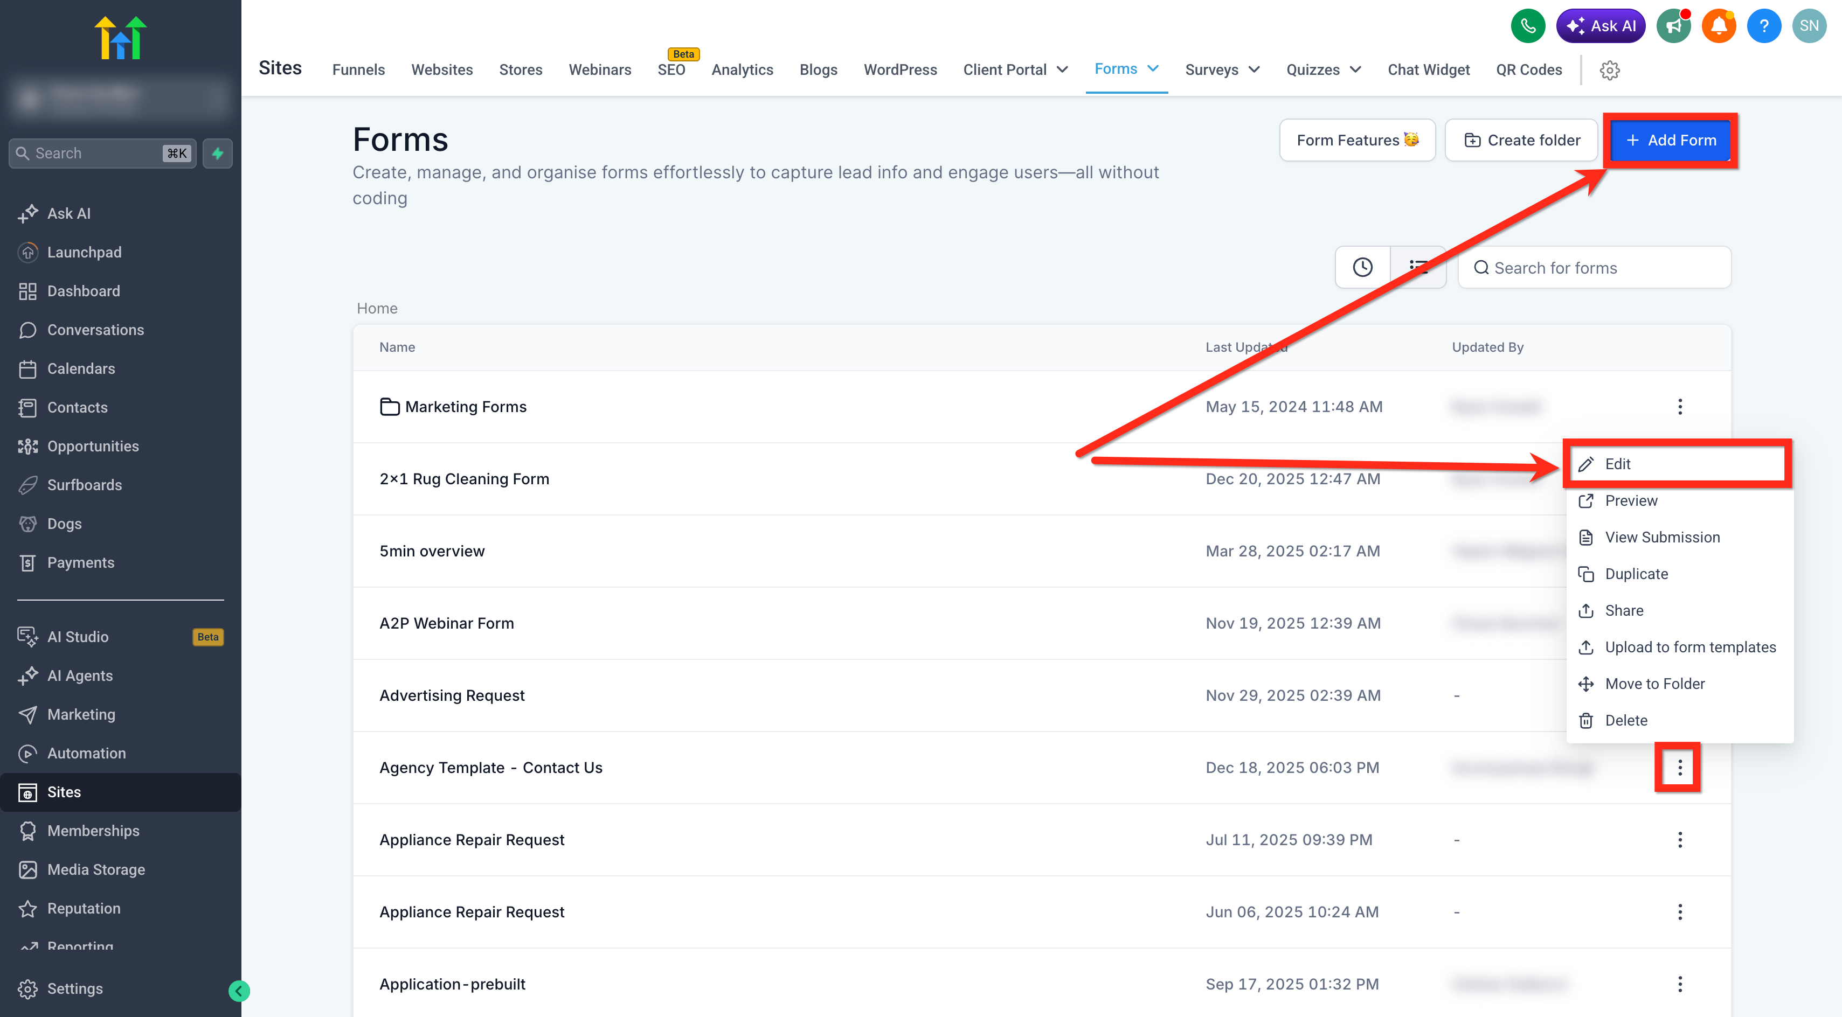This screenshot has height=1017, width=1842.
Task: Click the purple Ask AI button
Action: pyautogui.click(x=1601, y=26)
